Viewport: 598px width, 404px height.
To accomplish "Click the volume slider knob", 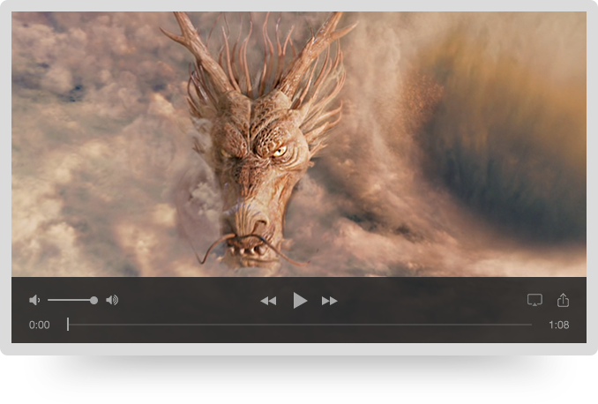I will [x=93, y=300].
